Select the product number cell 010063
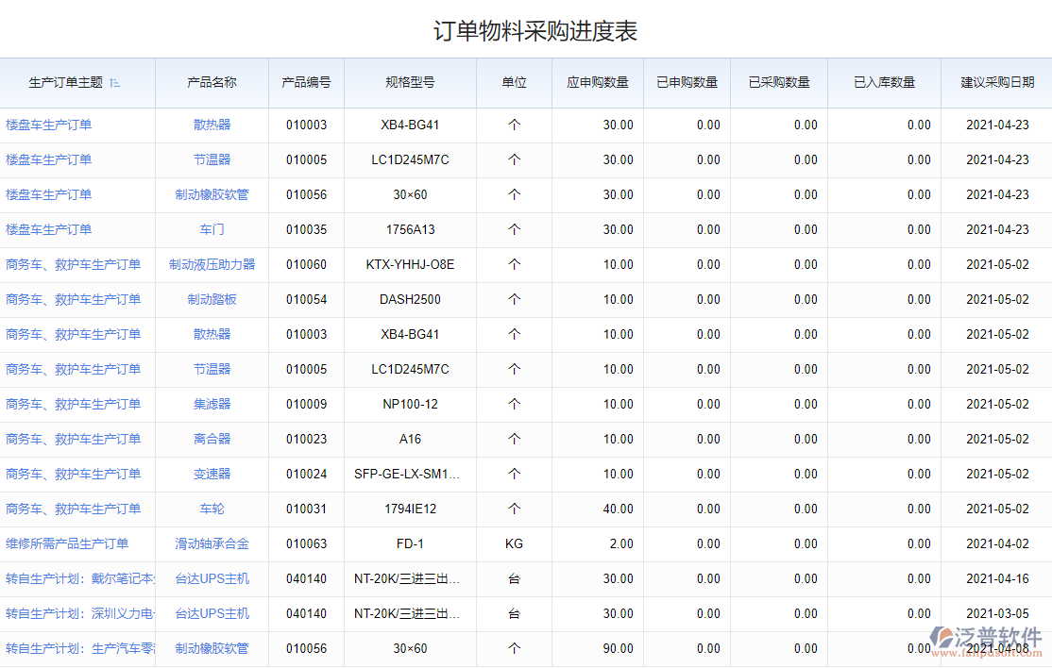The width and height of the screenshot is (1052, 668). [306, 543]
